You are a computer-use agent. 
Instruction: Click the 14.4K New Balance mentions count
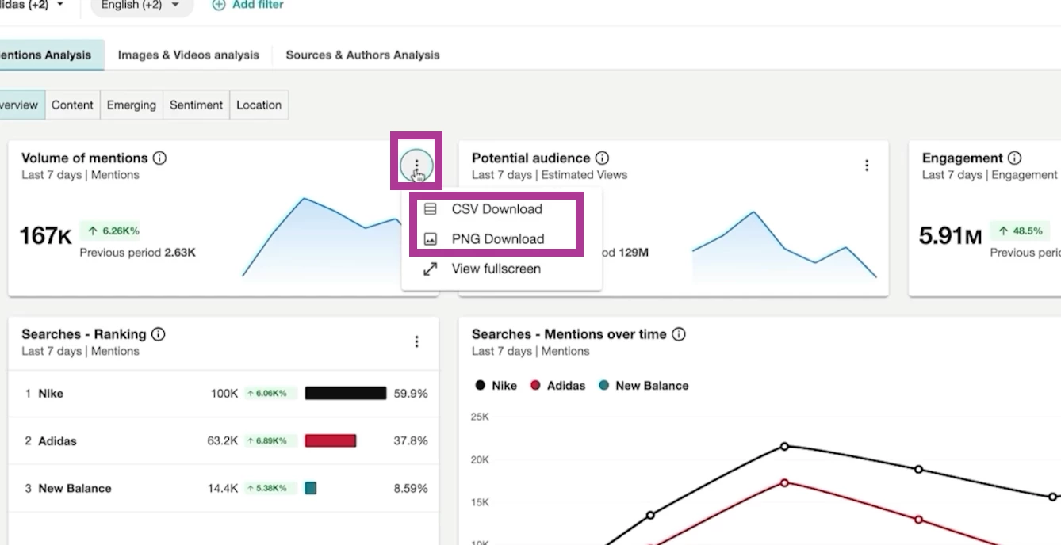223,488
